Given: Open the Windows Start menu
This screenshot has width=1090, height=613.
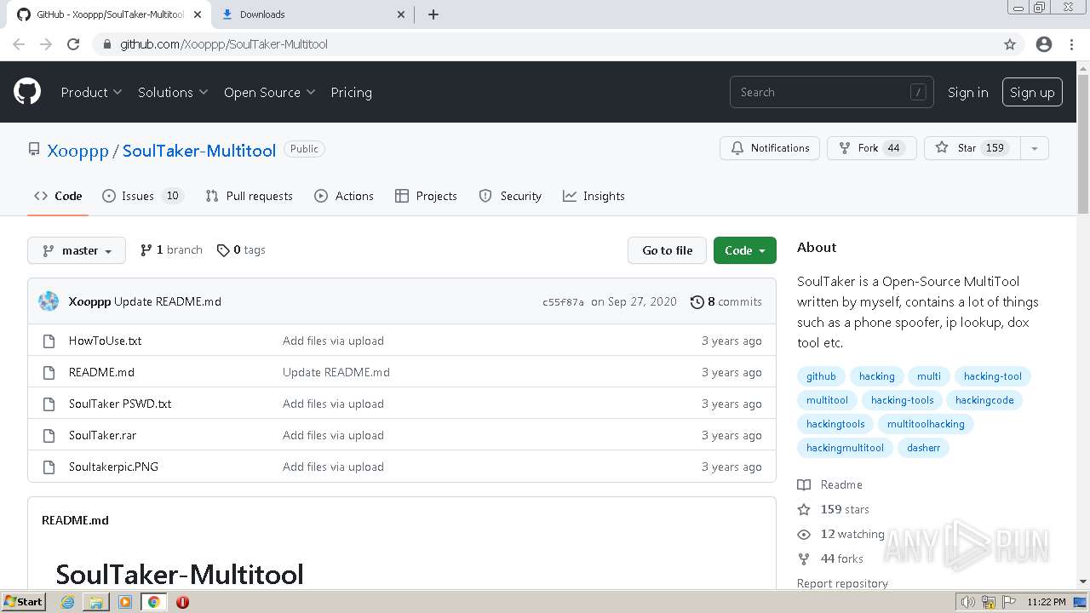Looking at the screenshot, I should [24, 601].
